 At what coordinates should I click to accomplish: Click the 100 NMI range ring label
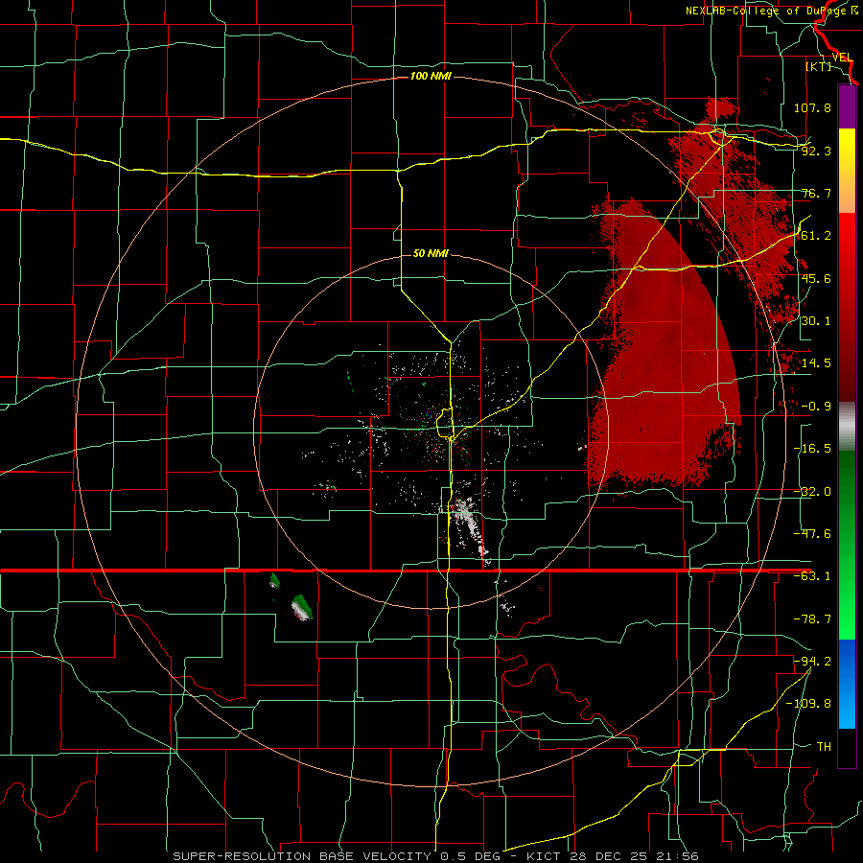(x=431, y=76)
